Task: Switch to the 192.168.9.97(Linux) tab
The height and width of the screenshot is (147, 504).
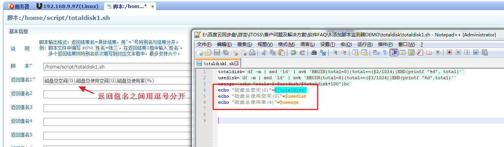Action: tap(68, 6)
